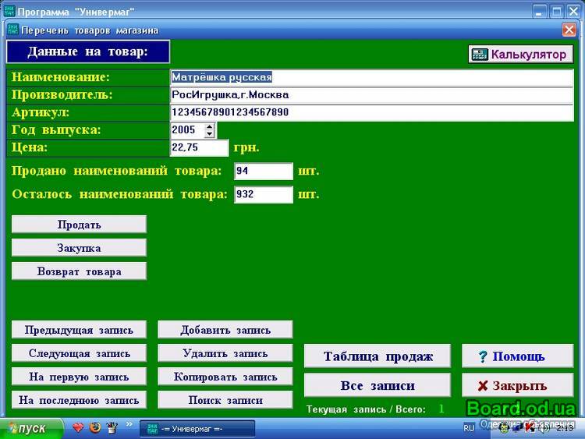Go to Следующая запись
585x439 pixels.
coord(79,353)
